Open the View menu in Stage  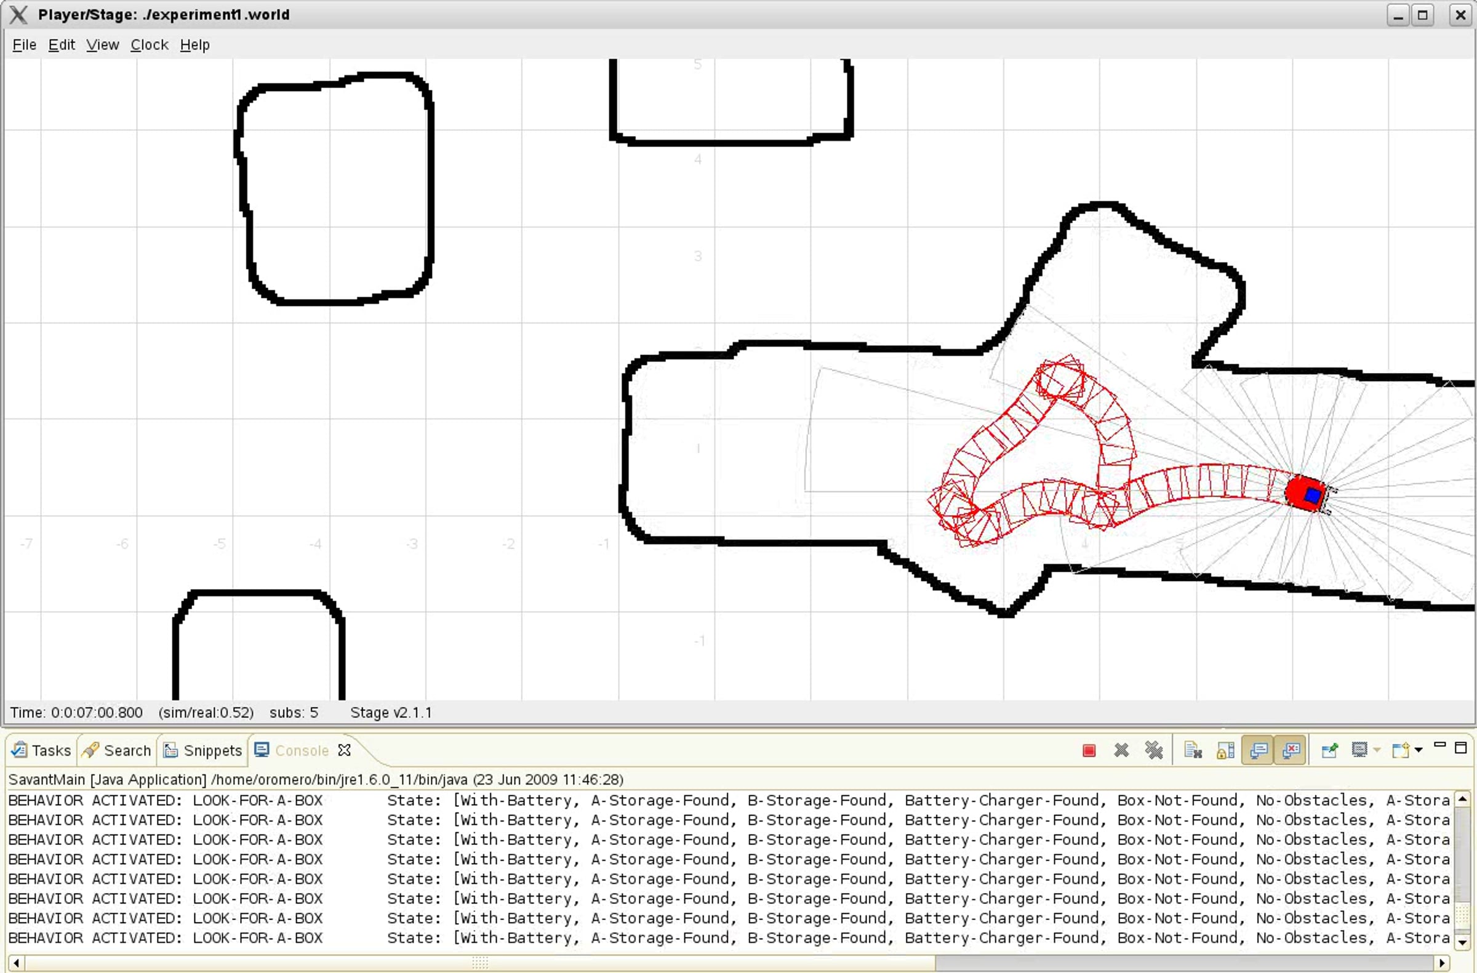(102, 45)
